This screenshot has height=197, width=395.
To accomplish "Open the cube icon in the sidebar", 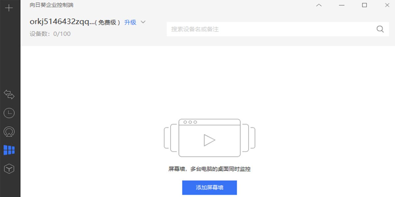I will coord(9,169).
